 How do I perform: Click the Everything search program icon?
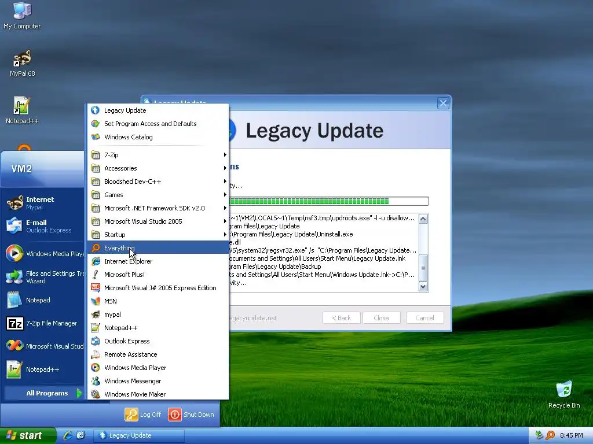[96, 247]
